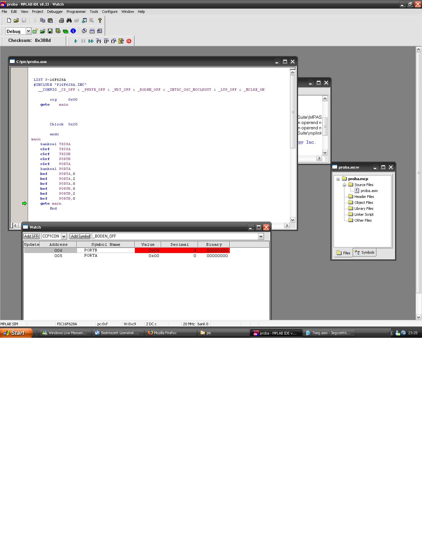422x544 pixels.
Task: Open the CCP1CON SFR dropdown
Action: (x=64, y=236)
